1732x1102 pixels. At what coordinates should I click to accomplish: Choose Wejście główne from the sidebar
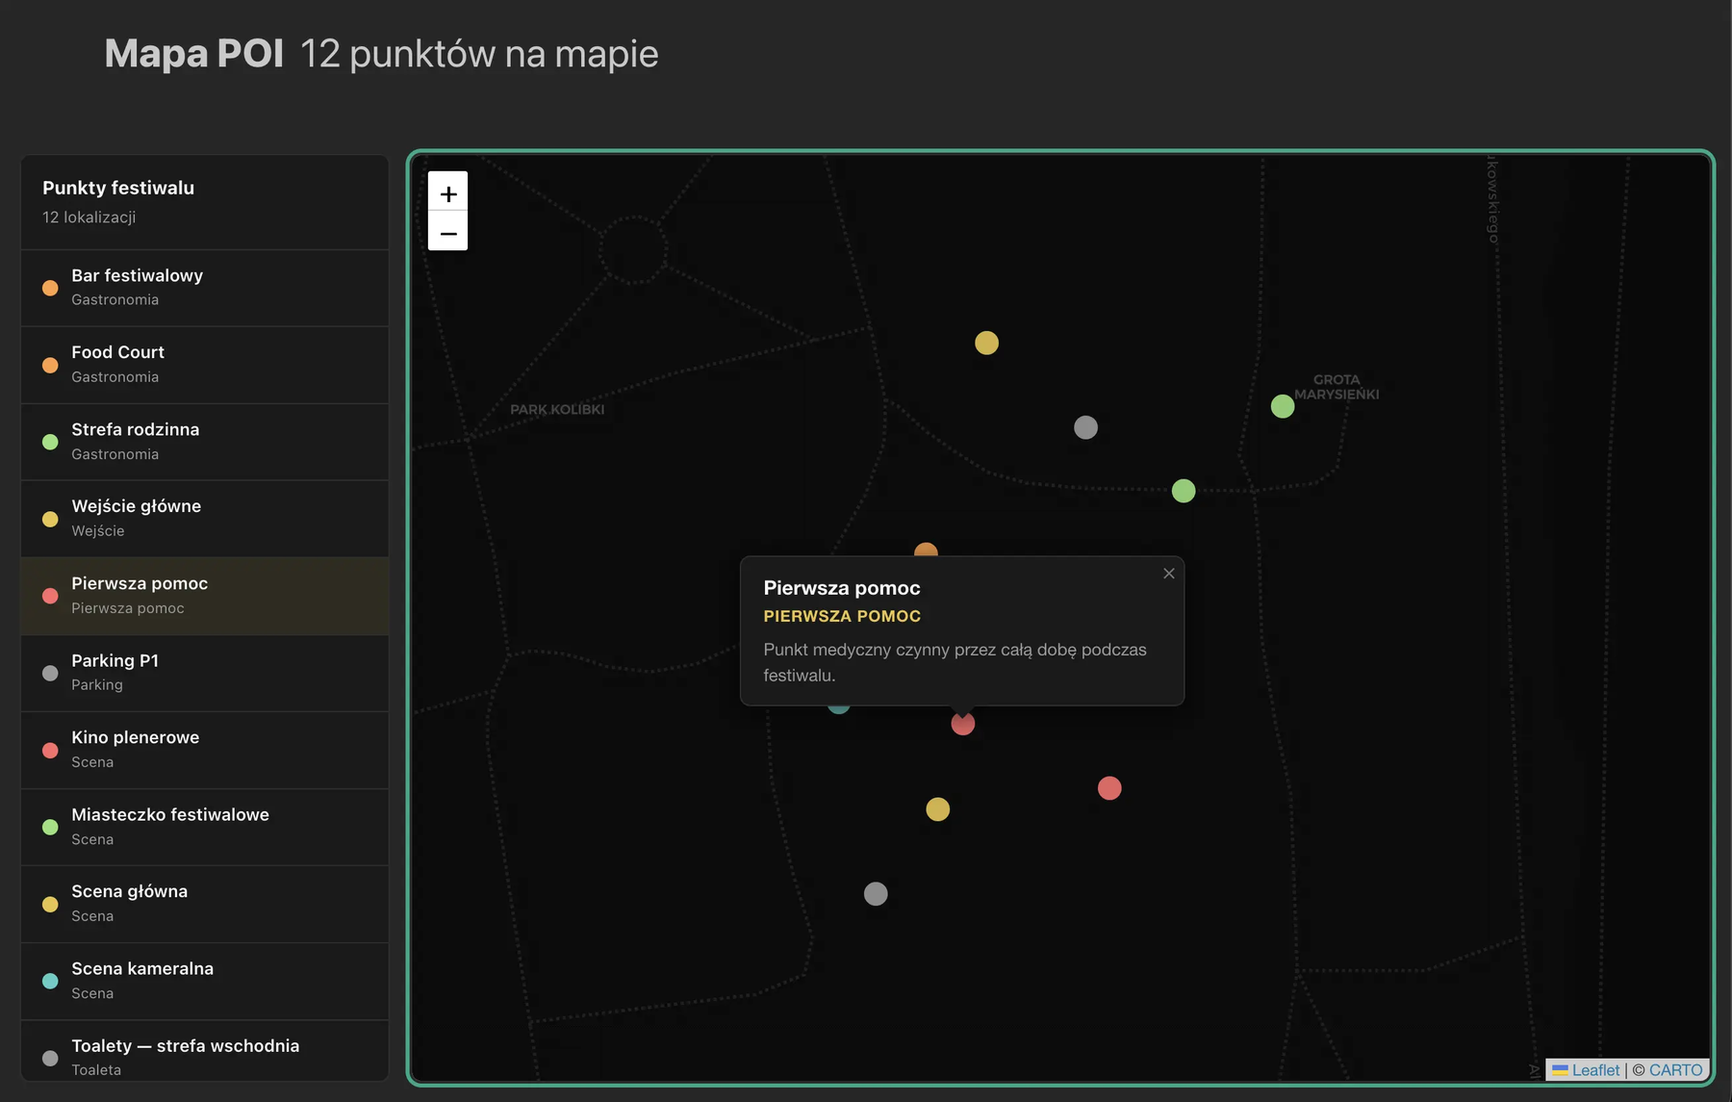click(x=205, y=519)
